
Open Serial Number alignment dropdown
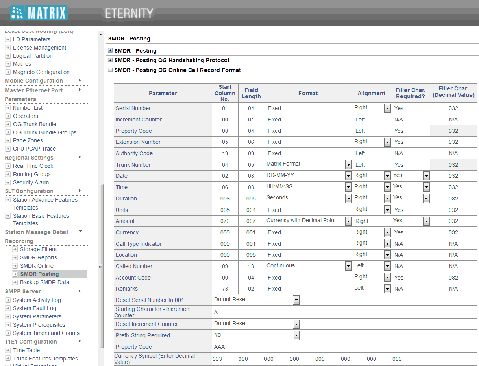pos(387,109)
